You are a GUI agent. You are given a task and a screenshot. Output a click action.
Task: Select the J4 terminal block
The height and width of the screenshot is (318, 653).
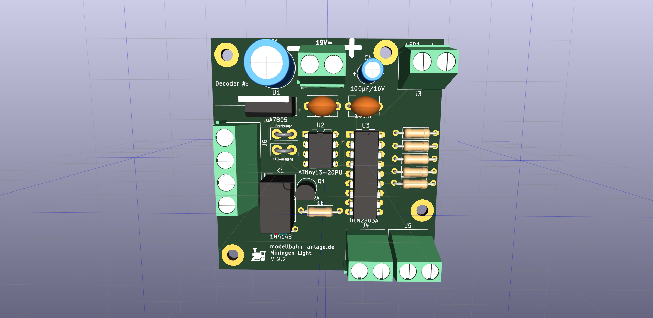(369, 259)
